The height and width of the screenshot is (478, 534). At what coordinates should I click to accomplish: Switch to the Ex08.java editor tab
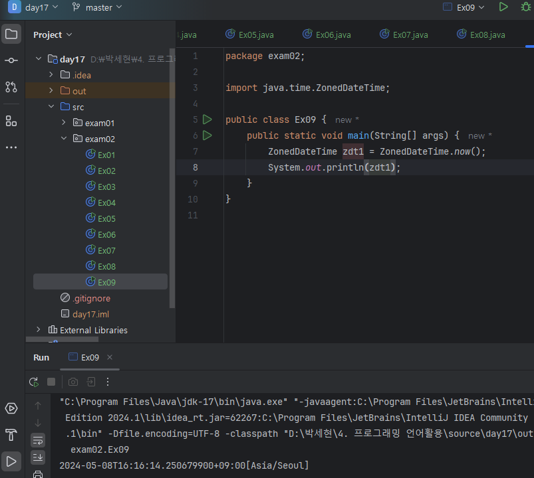481,35
